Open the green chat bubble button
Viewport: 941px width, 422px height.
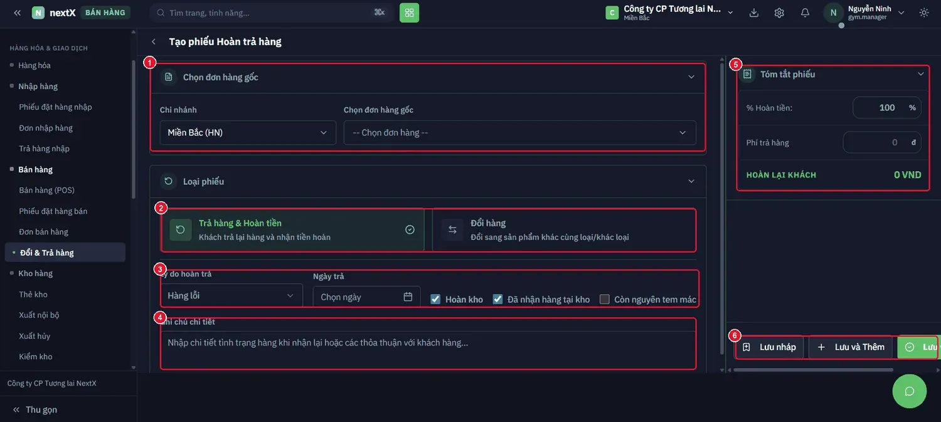click(x=910, y=391)
